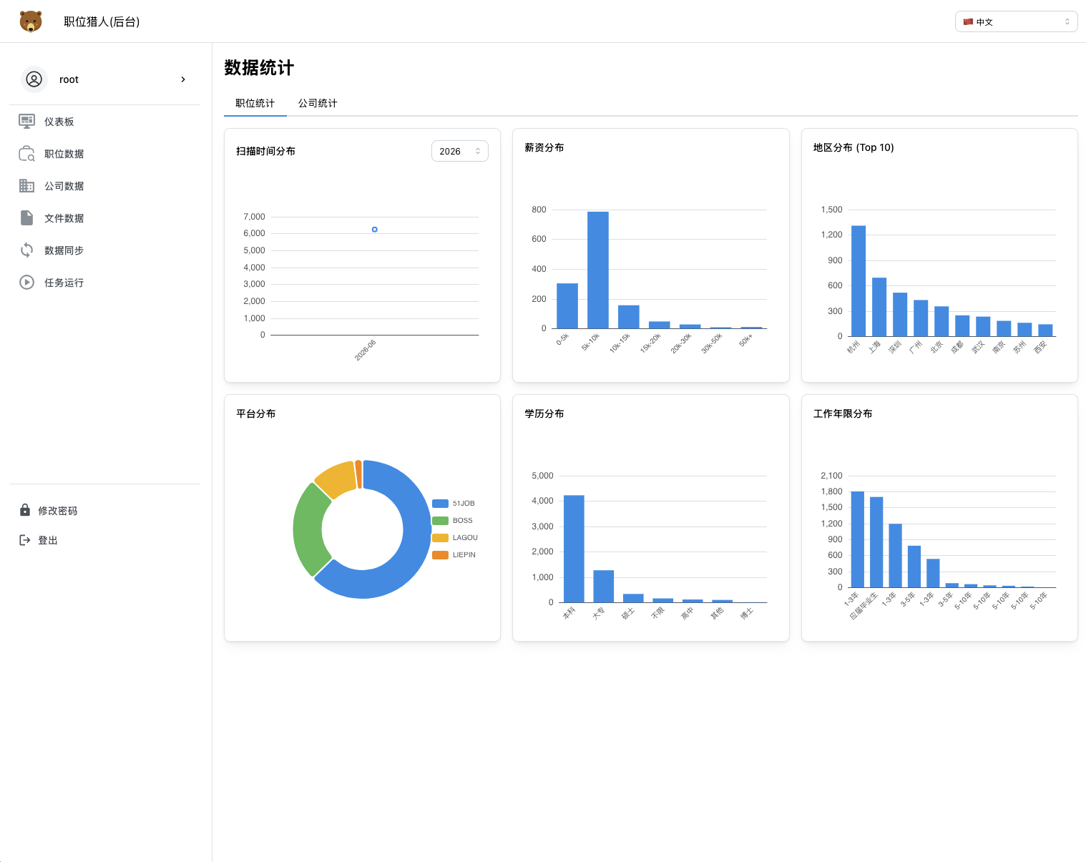Image resolution: width=1086 pixels, height=862 pixels.
Task: Click the 修改密码 lock icon
Action: (25, 510)
